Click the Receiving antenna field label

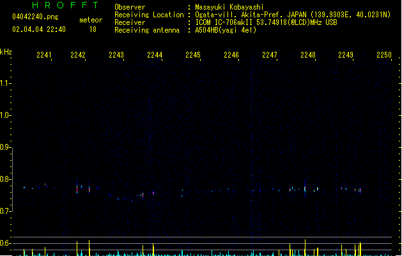click(x=147, y=30)
